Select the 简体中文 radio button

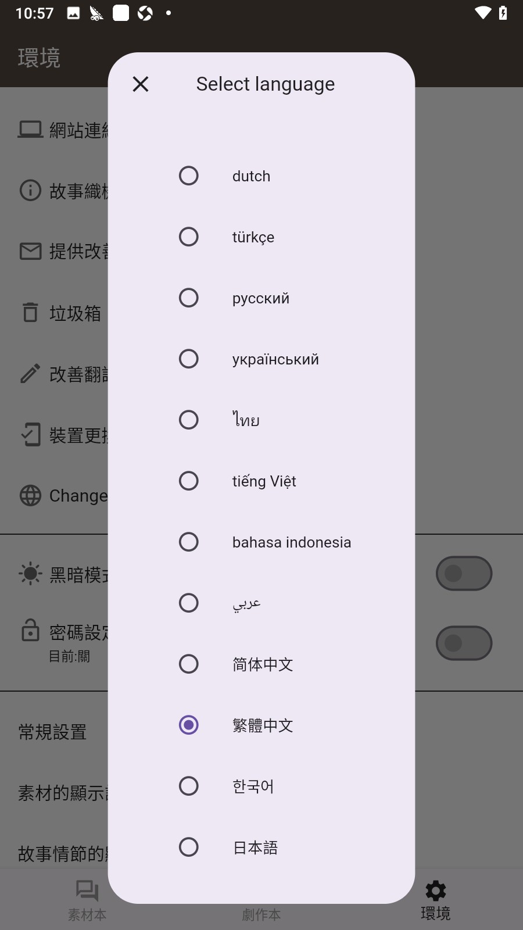[188, 664]
